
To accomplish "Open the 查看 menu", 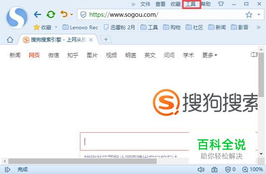I will click(x=160, y=4).
